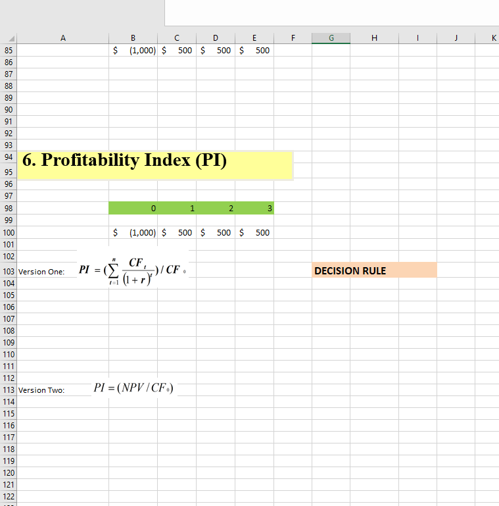
Task: Select row 98 header
Action: [9, 208]
